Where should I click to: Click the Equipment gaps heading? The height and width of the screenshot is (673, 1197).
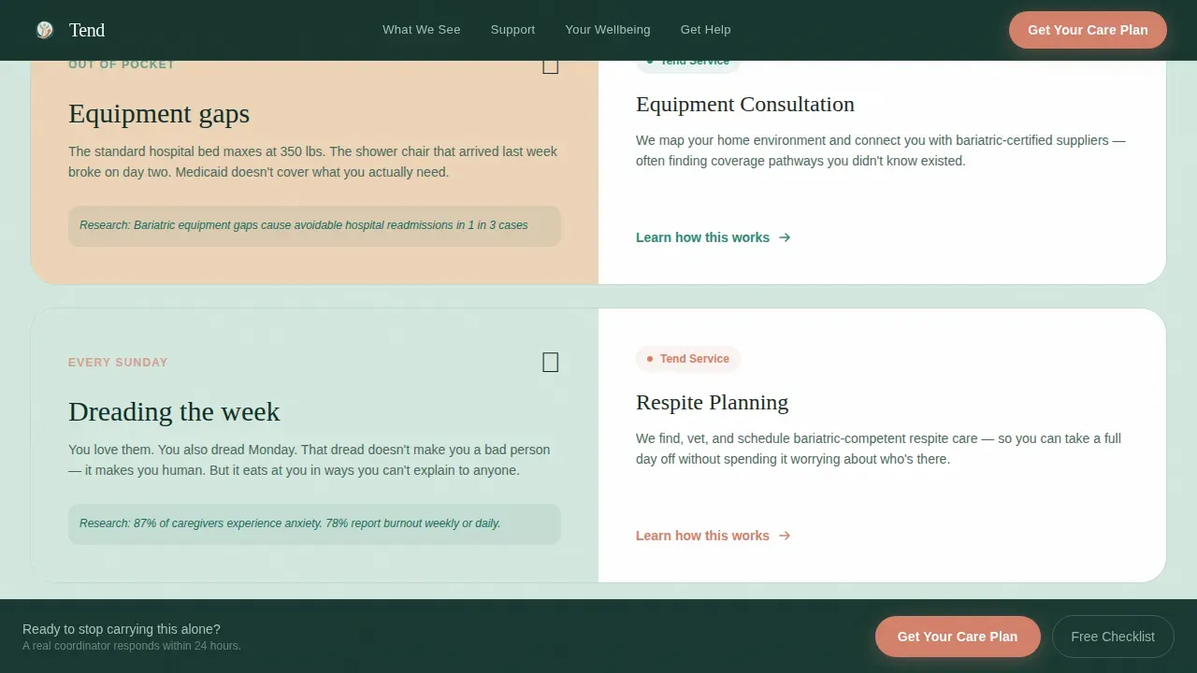point(159,114)
